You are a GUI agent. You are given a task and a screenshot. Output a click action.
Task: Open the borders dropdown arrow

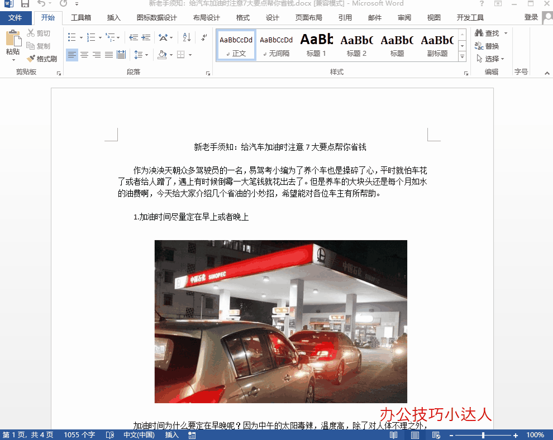(x=190, y=55)
